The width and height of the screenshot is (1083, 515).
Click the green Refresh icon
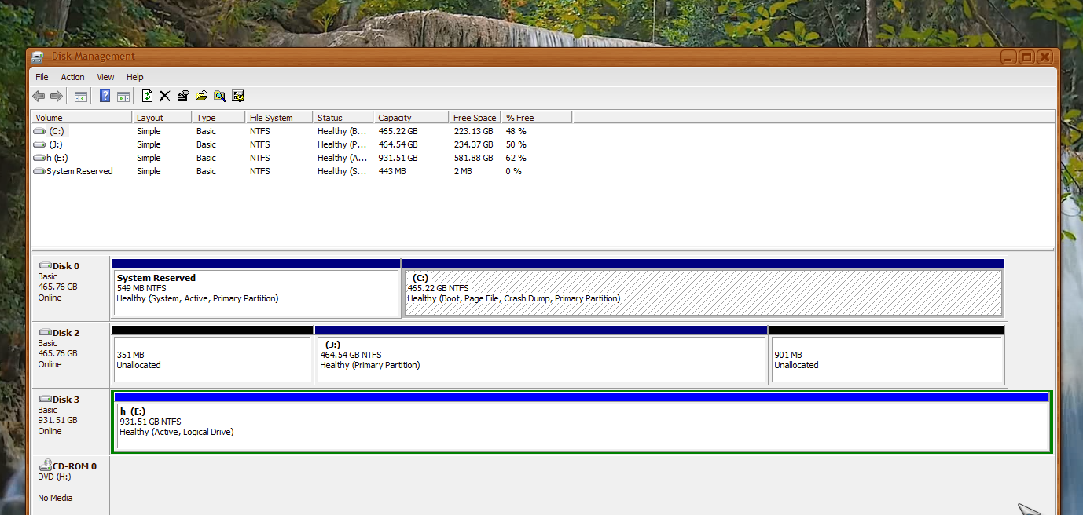[x=147, y=96]
